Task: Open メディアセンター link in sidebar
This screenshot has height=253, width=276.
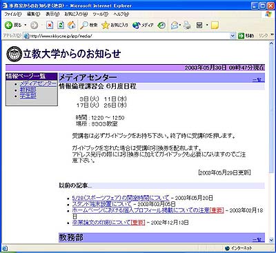Action: (38, 83)
